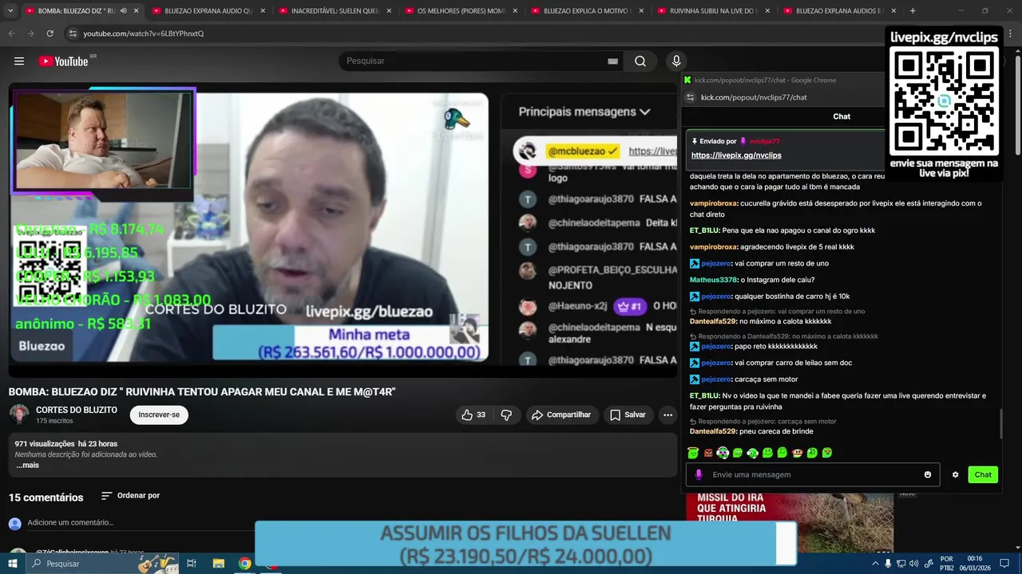The image size is (1022, 574).
Task: Start voice search with microphone icon
Action: [676, 61]
